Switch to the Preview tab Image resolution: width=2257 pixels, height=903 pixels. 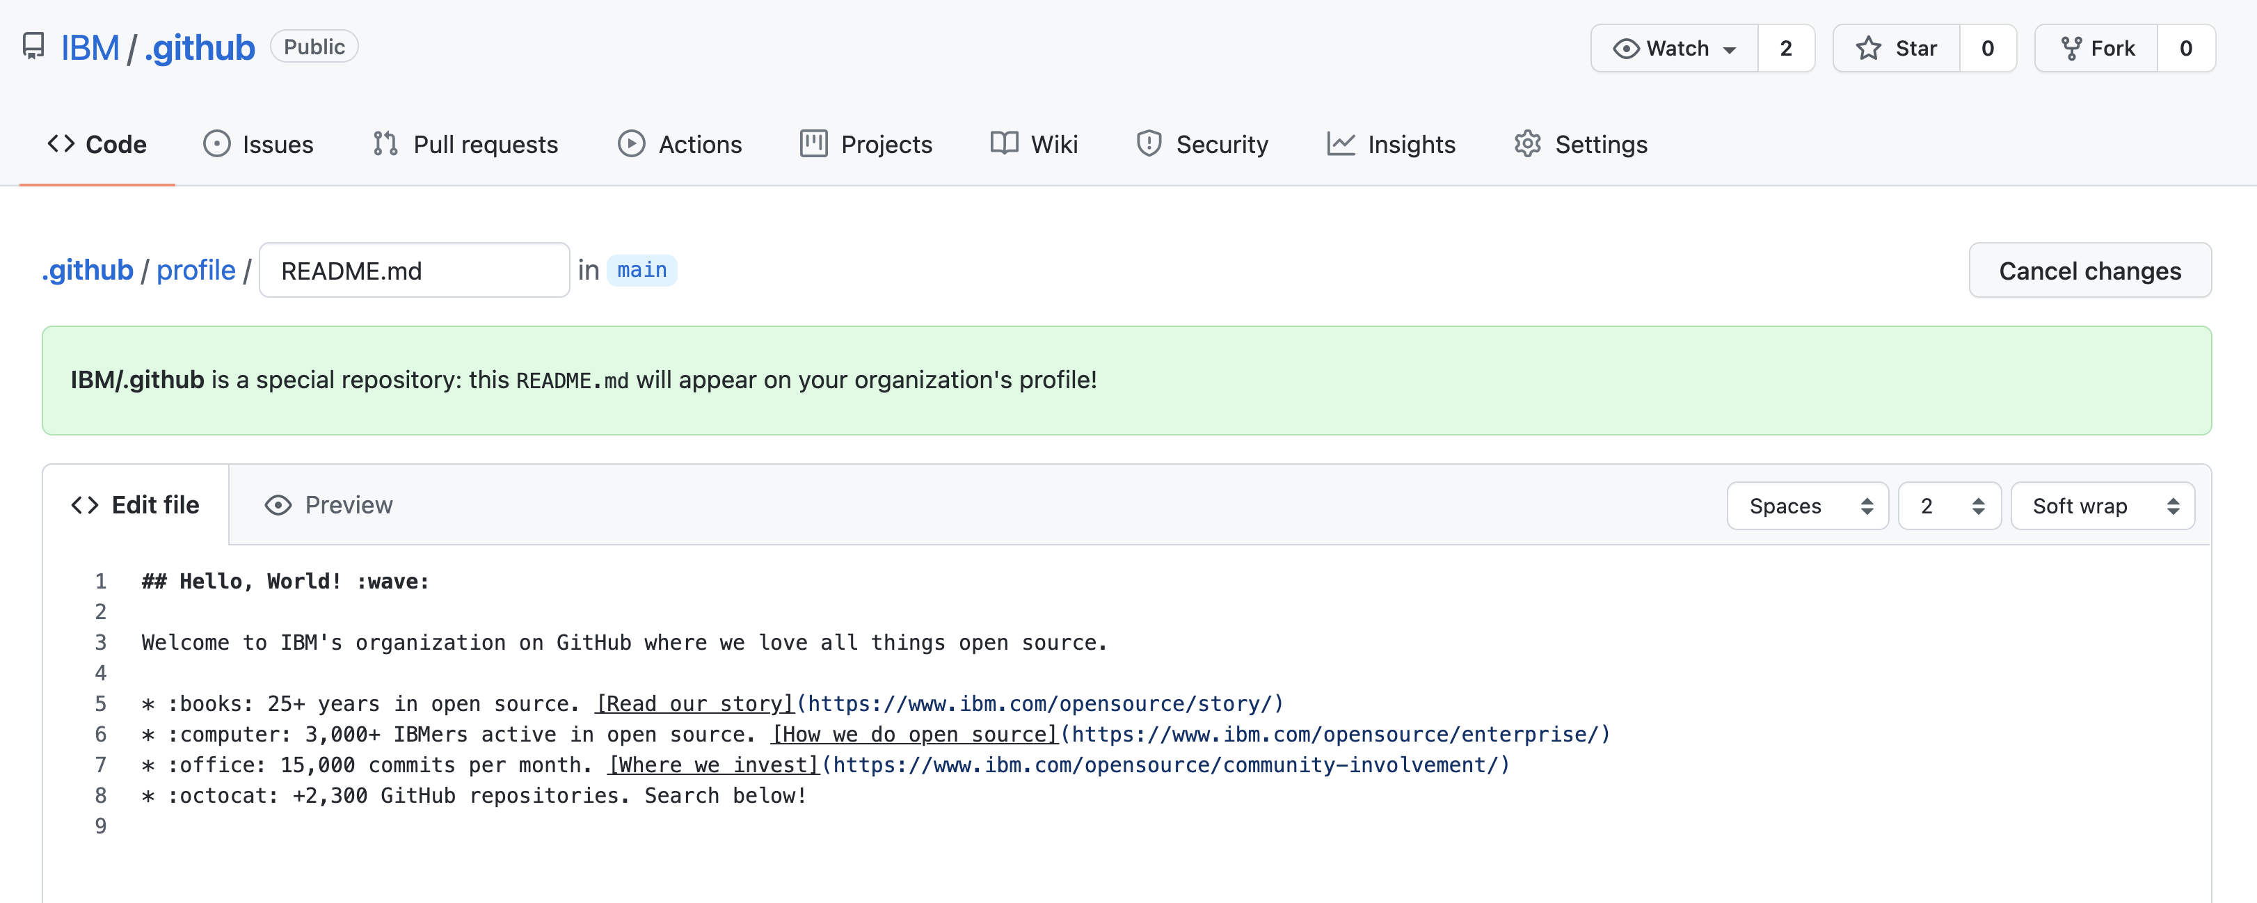coord(328,505)
